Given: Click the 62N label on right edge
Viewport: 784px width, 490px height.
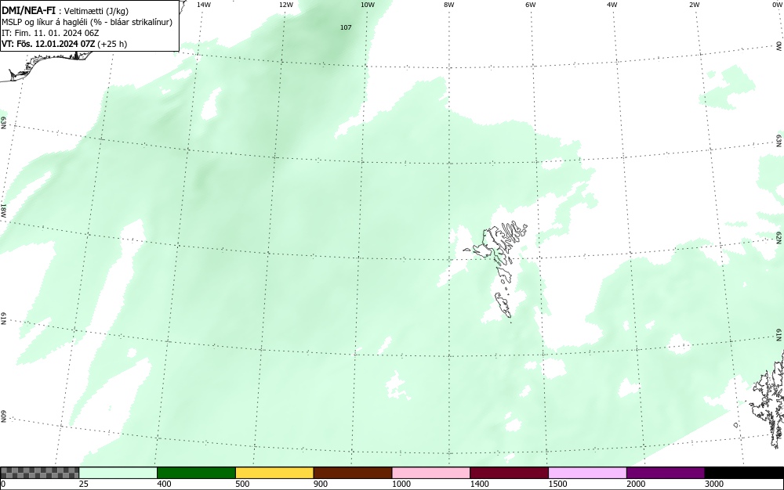Looking at the screenshot, I should [779, 238].
